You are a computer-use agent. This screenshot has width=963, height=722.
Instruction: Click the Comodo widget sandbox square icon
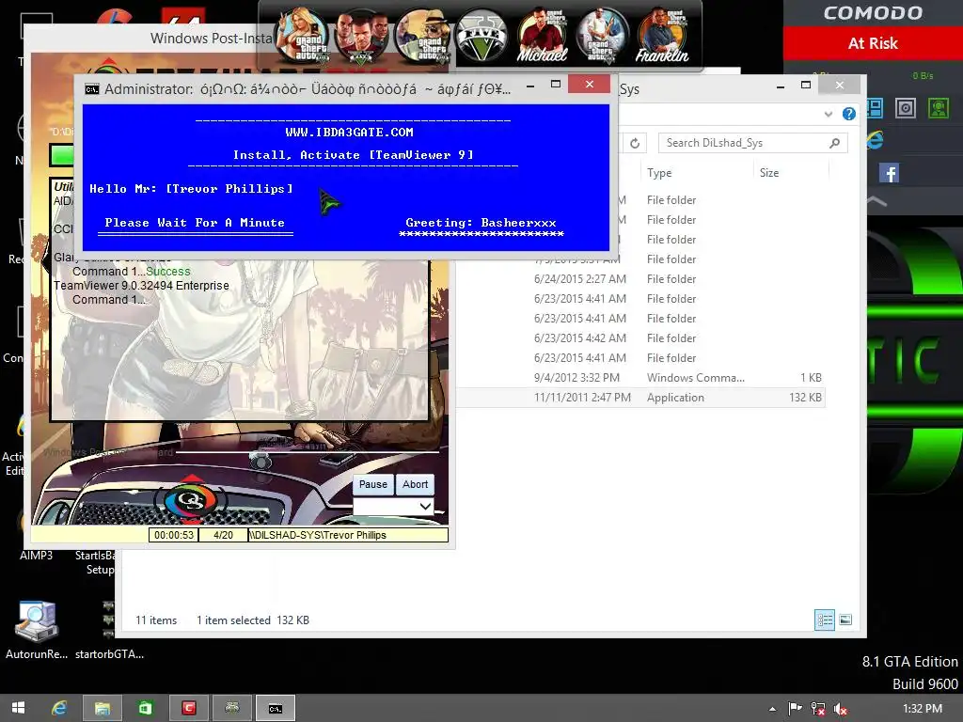tap(906, 108)
